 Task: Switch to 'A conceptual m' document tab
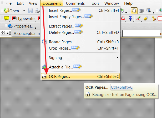tap(26, 34)
